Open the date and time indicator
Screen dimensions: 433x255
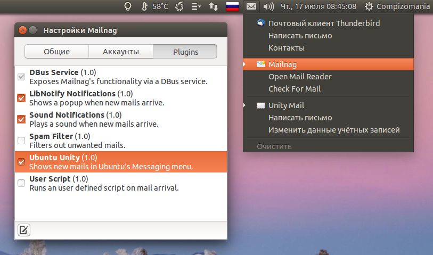click(x=318, y=6)
